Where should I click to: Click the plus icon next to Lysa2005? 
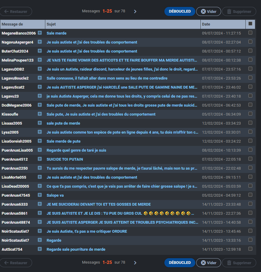pos(40,132)
